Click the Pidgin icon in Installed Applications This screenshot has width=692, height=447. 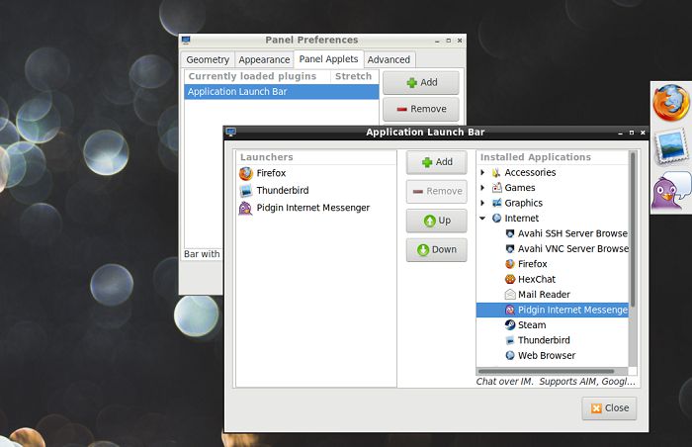[x=510, y=311]
